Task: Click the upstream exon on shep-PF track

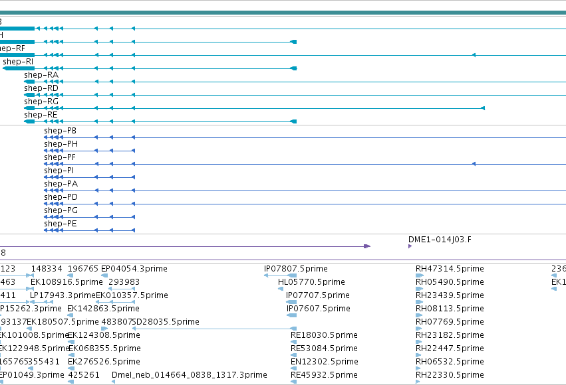Action: [x=474, y=164]
